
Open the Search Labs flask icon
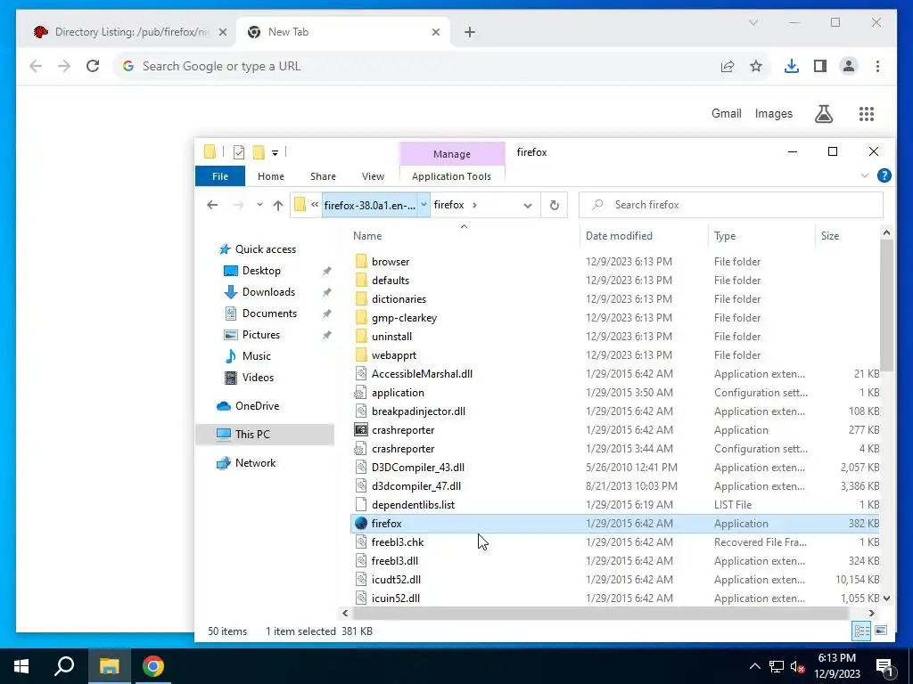point(823,114)
